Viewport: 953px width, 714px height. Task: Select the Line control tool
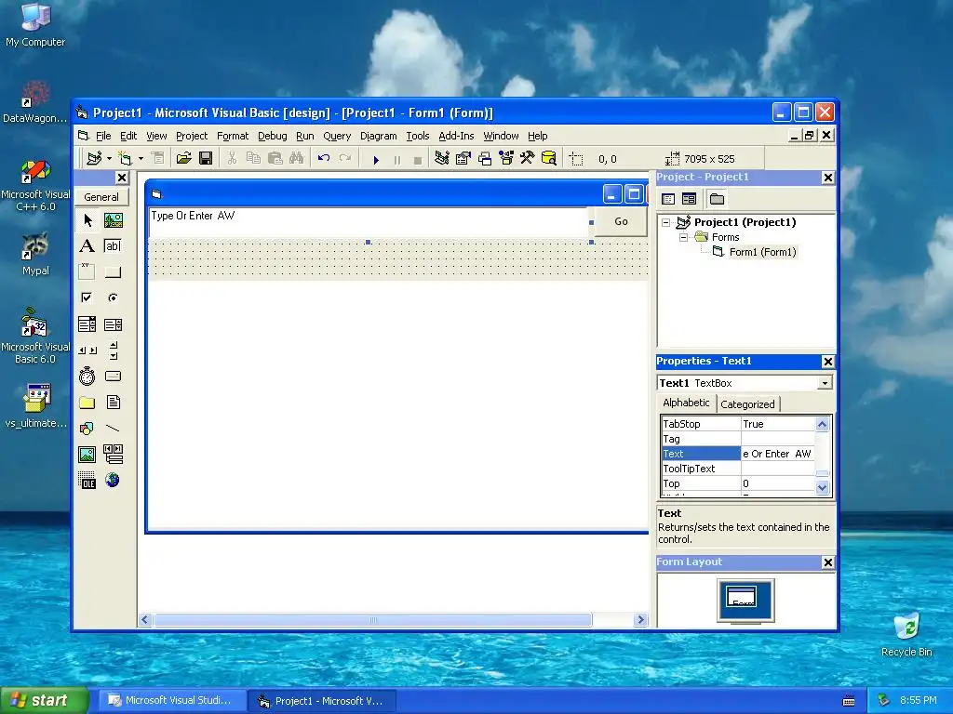point(113,429)
